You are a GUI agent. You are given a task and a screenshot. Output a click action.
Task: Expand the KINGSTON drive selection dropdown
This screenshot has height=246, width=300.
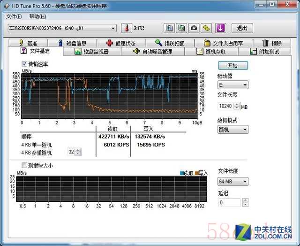click(x=62, y=28)
